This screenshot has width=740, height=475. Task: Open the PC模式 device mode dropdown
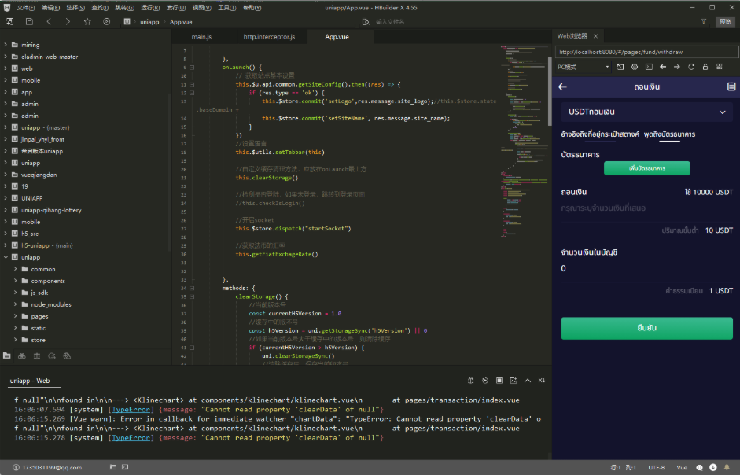coord(584,67)
